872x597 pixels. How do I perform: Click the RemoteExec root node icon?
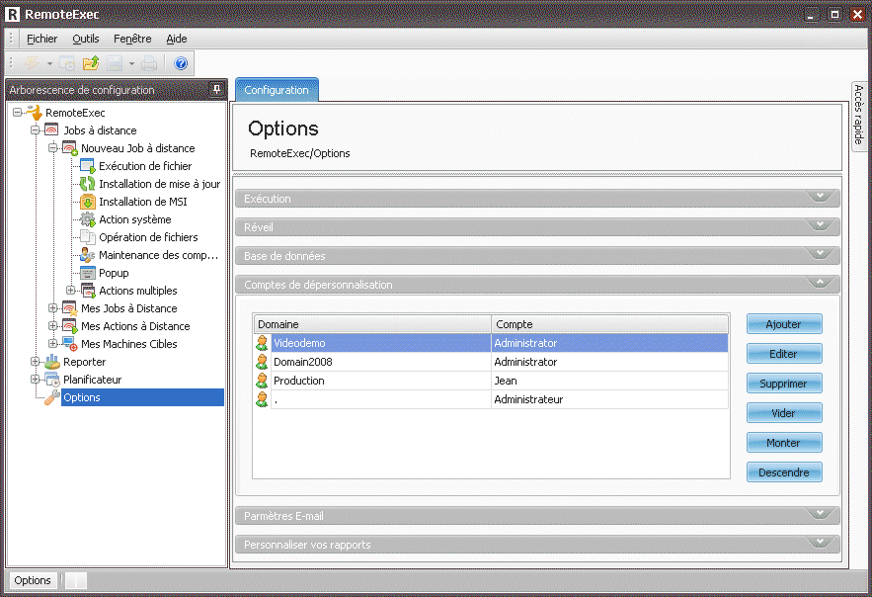[x=35, y=113]
